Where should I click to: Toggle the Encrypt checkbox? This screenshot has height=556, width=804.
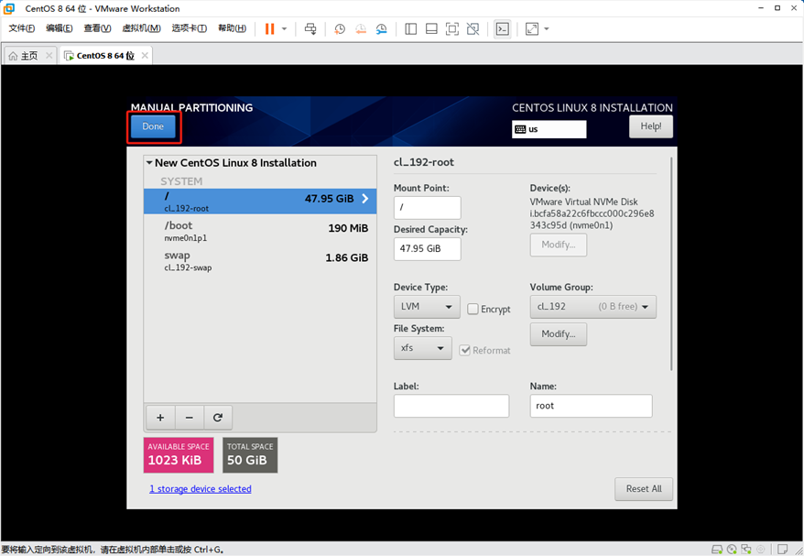tap(473, 309)
